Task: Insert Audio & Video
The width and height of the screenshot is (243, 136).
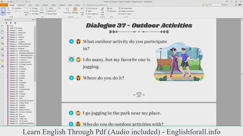Action: coord(125,14)
